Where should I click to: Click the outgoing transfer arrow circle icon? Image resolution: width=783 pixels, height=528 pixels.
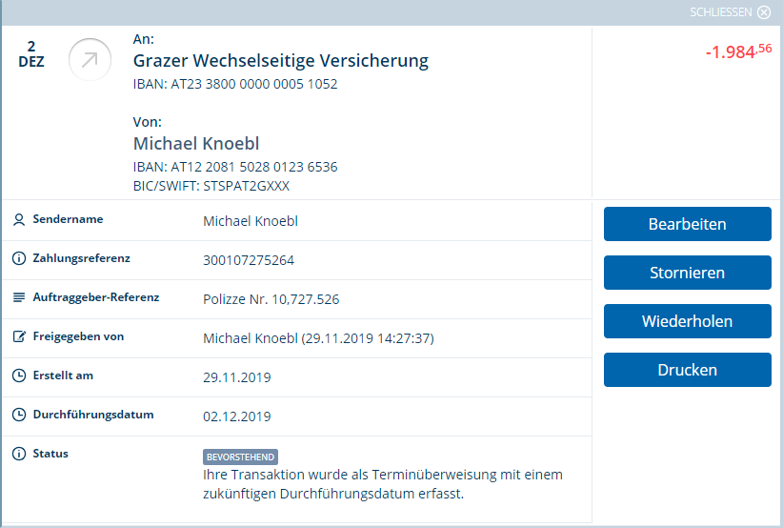point(90,59)
